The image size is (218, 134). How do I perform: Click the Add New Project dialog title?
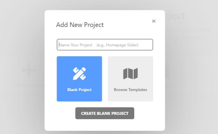click(x=80, y=25)
